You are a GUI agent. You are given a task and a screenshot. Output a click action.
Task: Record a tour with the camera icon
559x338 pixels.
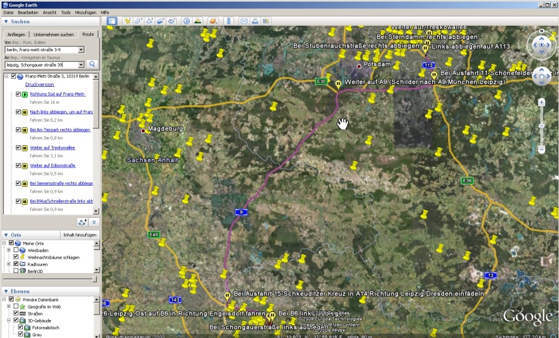pos(172,21)
